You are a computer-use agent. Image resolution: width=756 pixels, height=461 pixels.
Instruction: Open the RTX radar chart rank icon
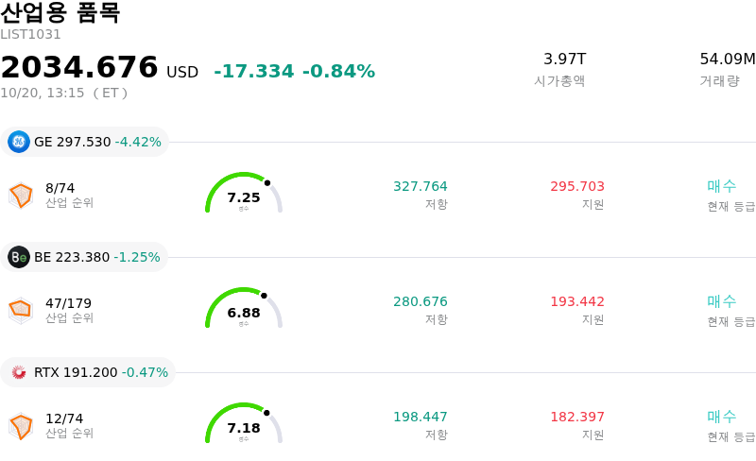point(21,426)
